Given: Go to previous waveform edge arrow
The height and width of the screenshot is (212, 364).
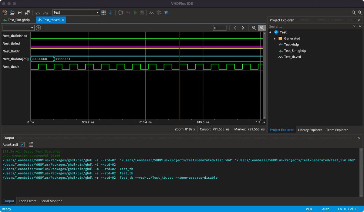Looking at the screenshot, I should 235,28.
